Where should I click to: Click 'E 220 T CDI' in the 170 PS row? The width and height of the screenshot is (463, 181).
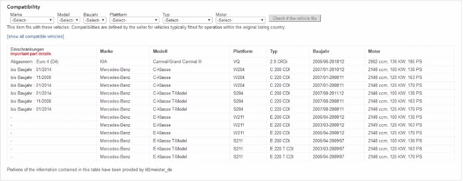coord(282,157)
